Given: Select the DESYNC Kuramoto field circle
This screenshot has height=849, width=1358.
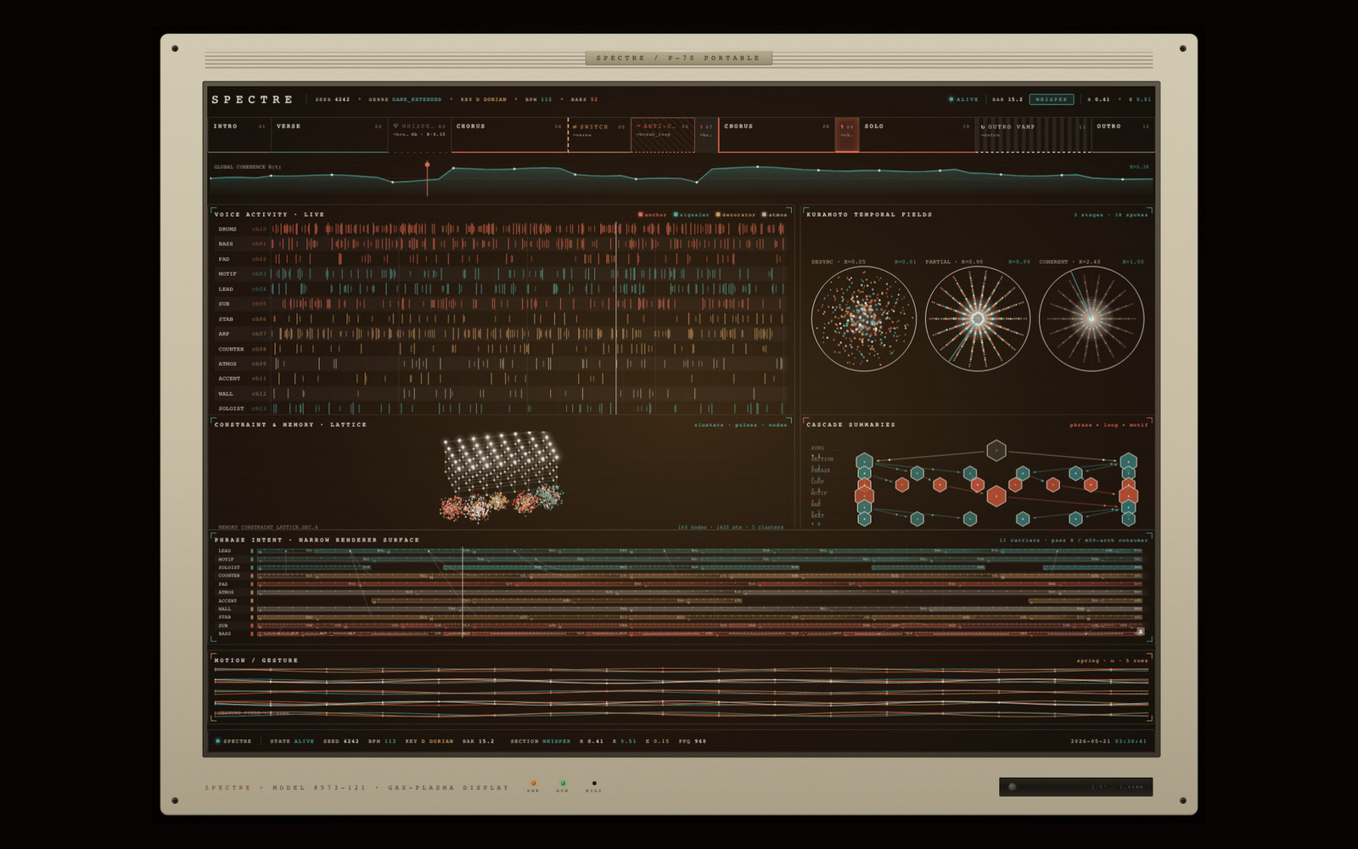Looking at the screenshot, I should [863, 319].
